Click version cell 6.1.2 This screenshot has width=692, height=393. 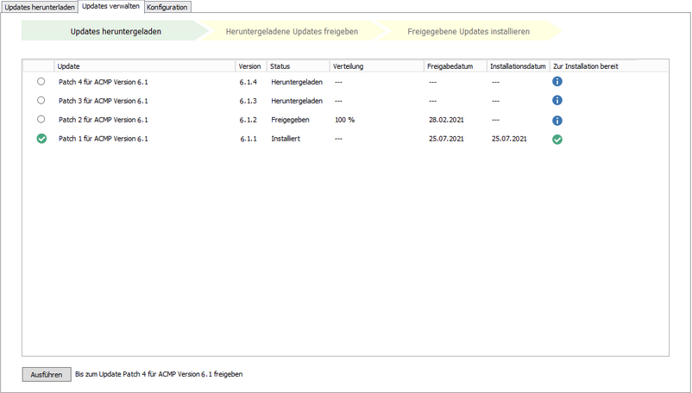tap(248, 120)
